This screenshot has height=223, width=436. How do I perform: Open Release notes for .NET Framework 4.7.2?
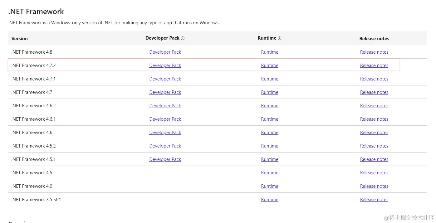click(x=374, y=65)
